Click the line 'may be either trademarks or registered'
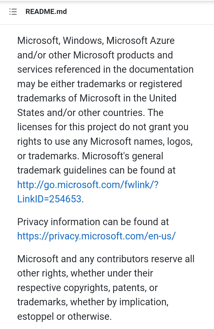 click(99, 84)
